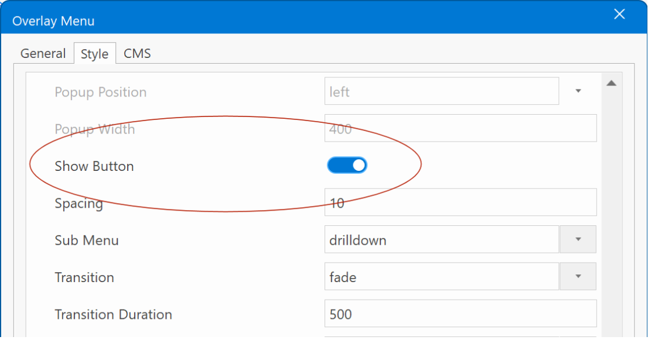Click the Transition Duration label
Viewport: 648px width, 340px height.
(x=113, y=315)
